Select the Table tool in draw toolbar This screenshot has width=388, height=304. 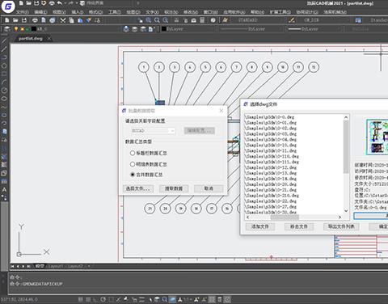pyautogui.click(x=4, y=181)
